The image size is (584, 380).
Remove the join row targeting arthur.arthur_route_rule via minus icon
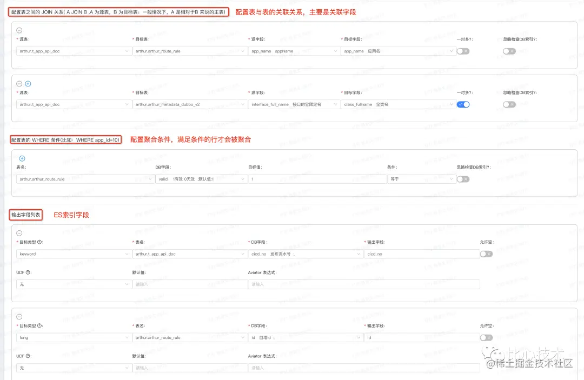[19, 30]
